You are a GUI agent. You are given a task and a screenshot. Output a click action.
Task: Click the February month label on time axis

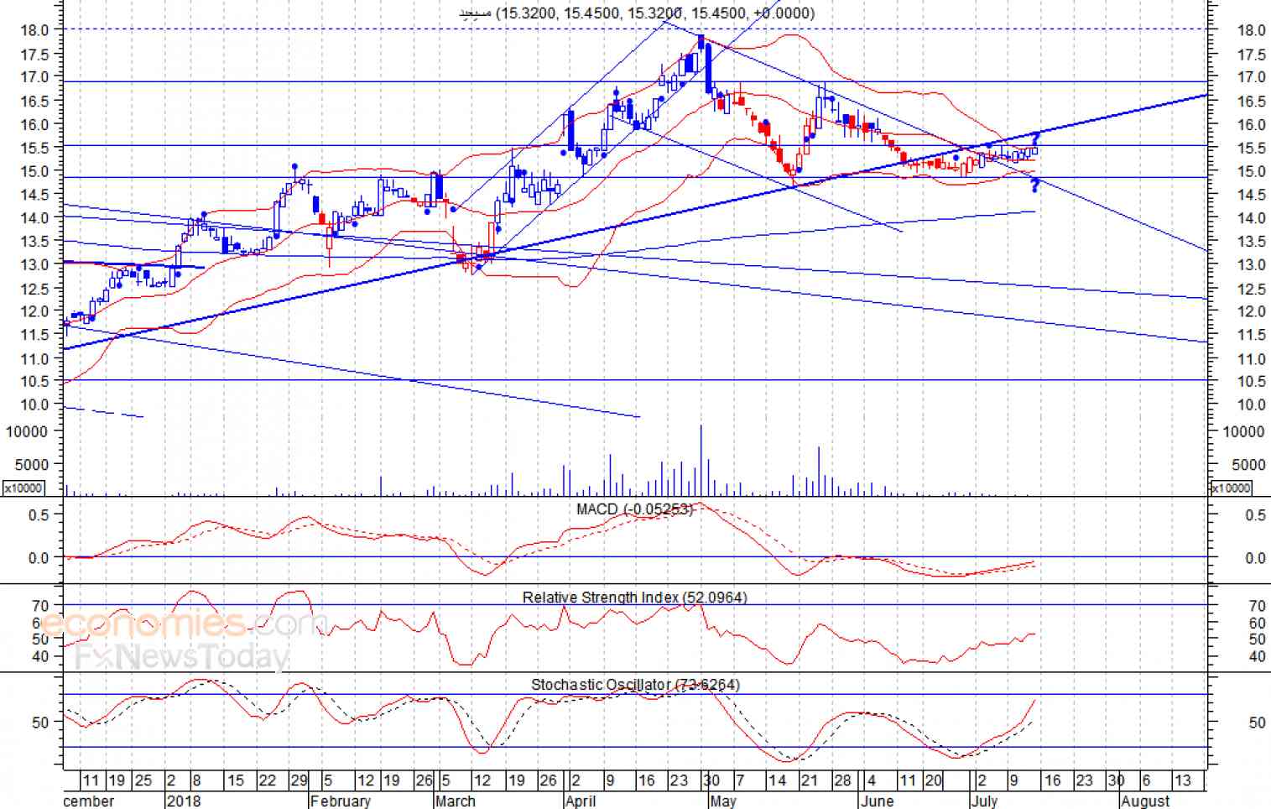click(340, 801)
